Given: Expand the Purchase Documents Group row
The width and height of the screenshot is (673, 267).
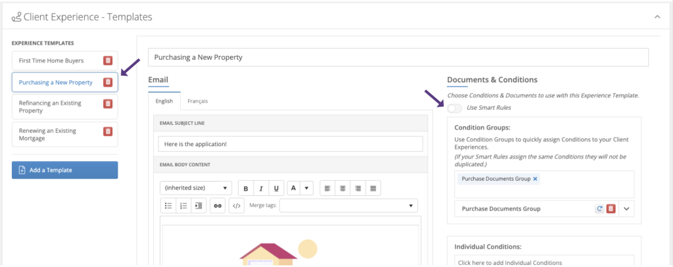Looking at the screenshot, I should click(x=626, y=208).
